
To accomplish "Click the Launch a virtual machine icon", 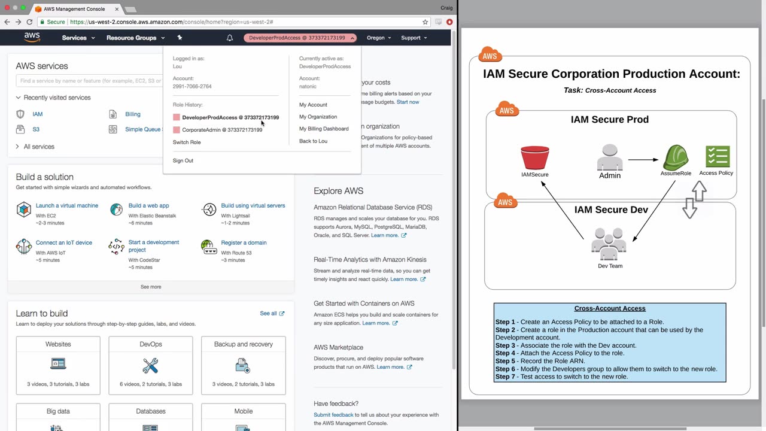I will coord(23,210).
